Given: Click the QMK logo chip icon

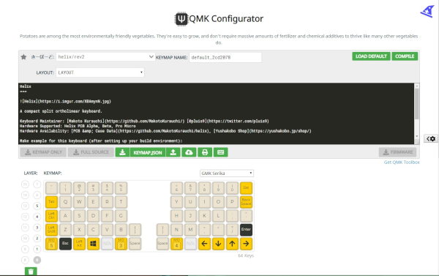Looking at the screenshot, I should 181,19.
